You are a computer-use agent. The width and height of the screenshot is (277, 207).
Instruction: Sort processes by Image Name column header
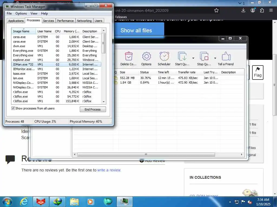pyautogui.click(x=24, y=31)
